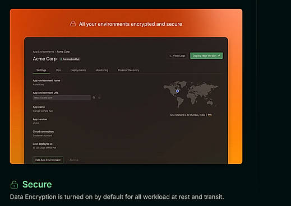Click the Acme Corp breadcrumb
Screen dimensions: 291x206
[x=63, y=52]
